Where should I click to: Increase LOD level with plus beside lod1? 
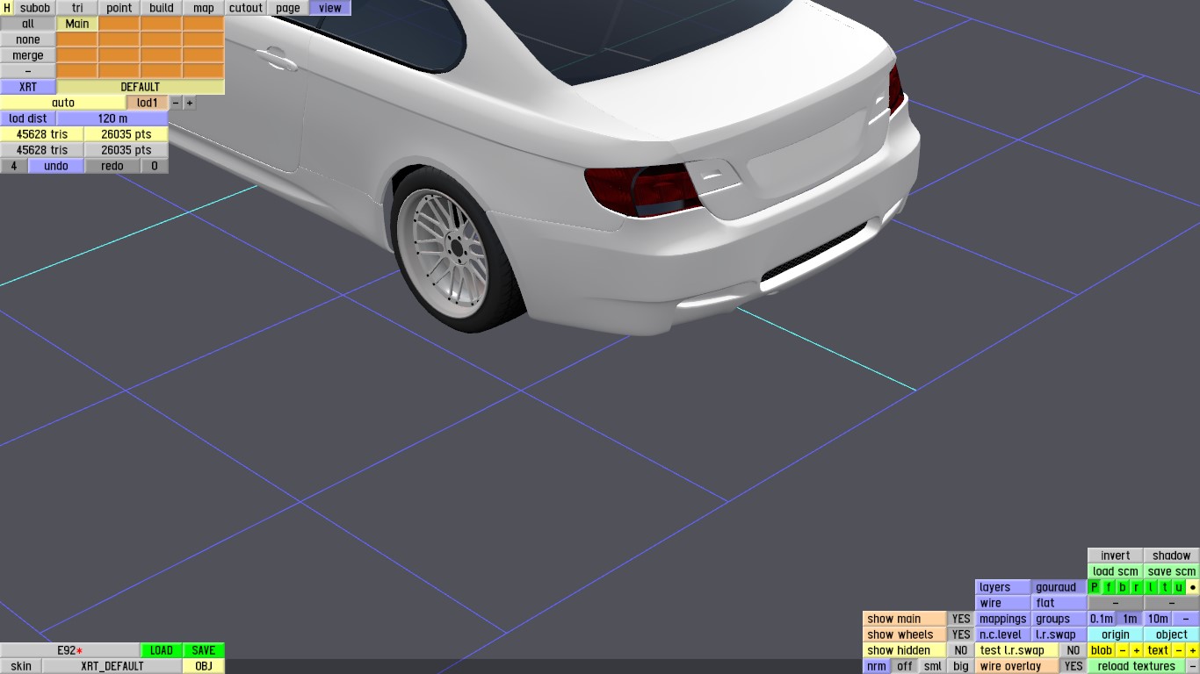click(190, 103)
